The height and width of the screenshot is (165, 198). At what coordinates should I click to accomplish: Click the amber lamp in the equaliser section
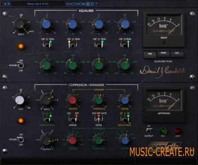[x=21, y=46]
